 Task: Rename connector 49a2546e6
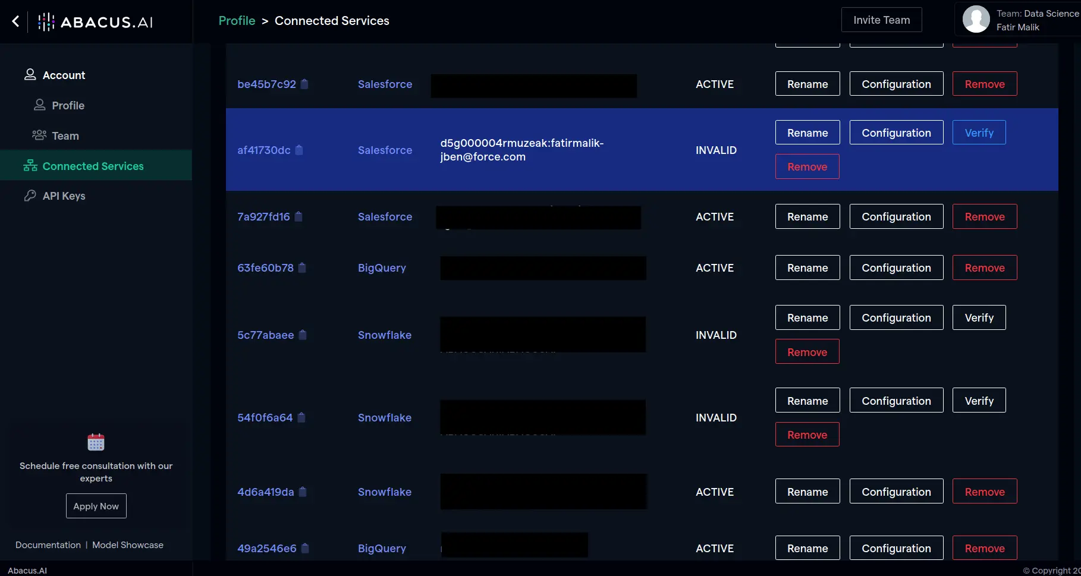click(x=807, y=548)
